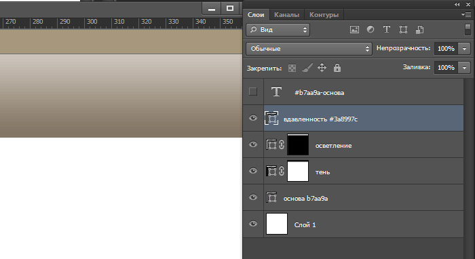
Task: Lock all padlock icon
Action: [x=337, y=68]
